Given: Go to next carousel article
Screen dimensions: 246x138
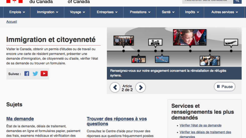Looking at the screenshot, I should [141, 87].
